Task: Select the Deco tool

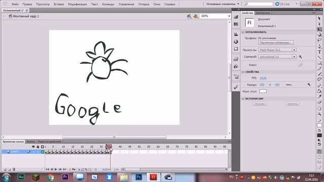Action: [319, 79]
